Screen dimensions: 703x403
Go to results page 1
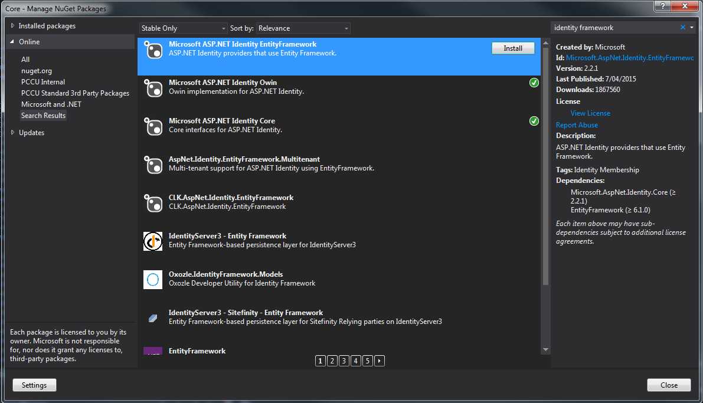320,361
